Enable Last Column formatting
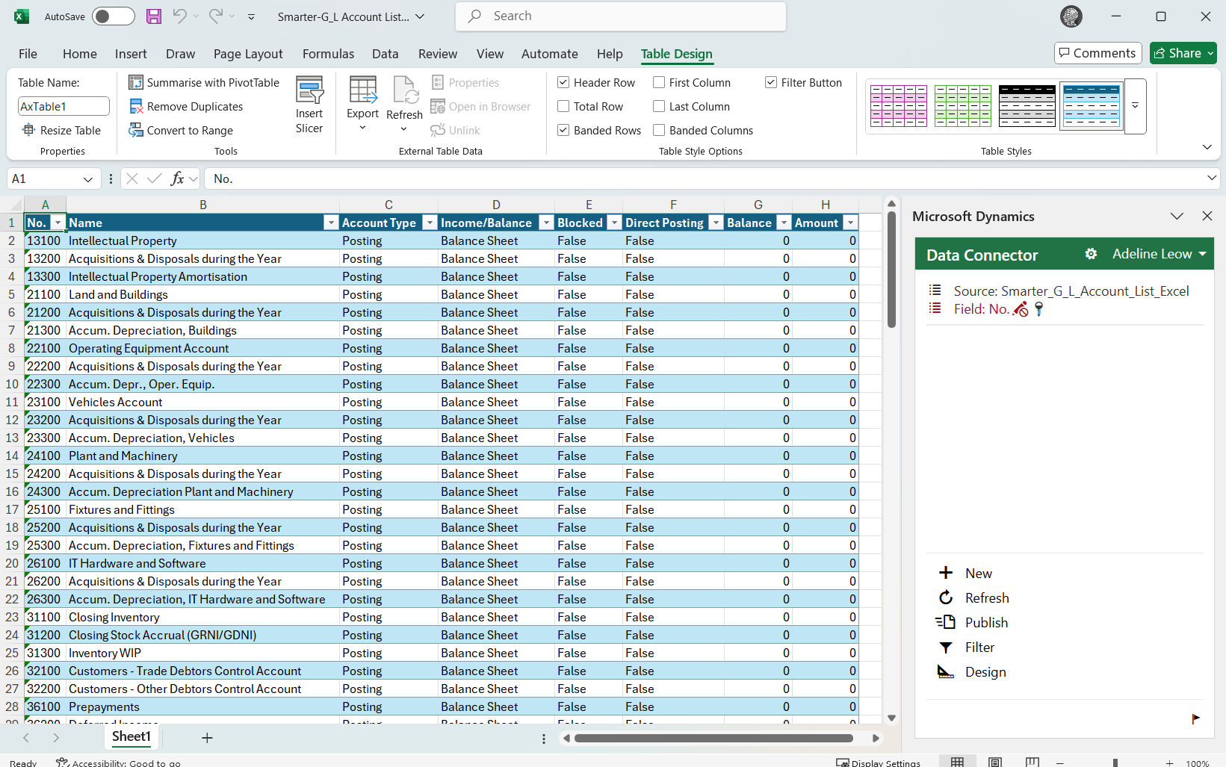The height and width of the screenshot is (767, 1226). click(659, 107)
